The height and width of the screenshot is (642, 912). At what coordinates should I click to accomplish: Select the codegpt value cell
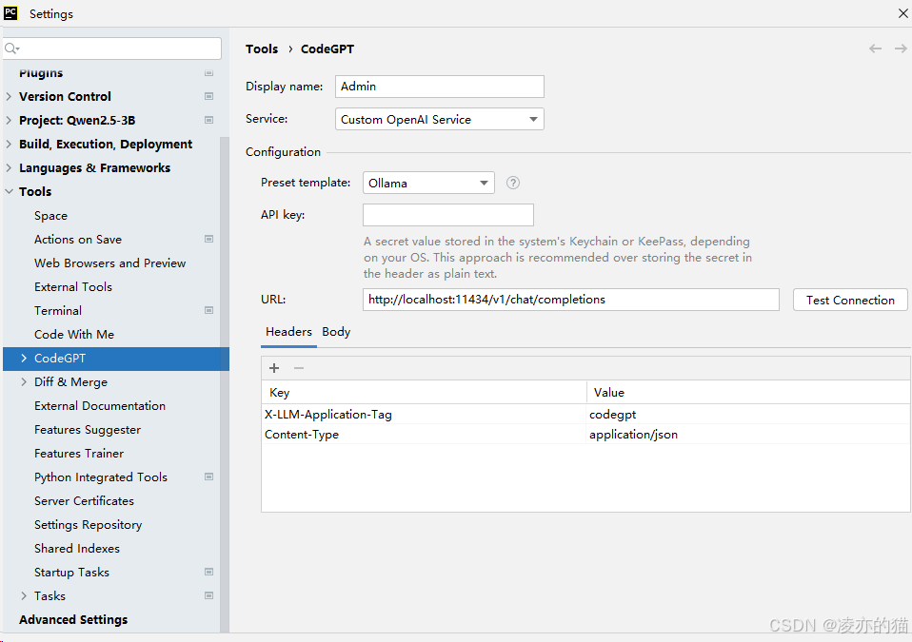pyautogui.click(x=748, y=415)
